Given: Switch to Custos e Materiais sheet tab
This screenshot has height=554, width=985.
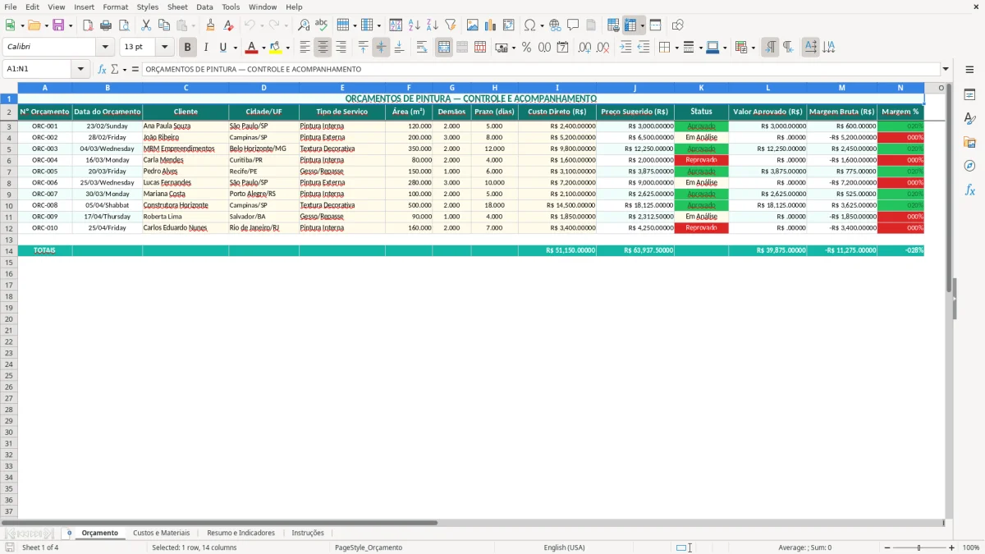Looking at the screenshot, I should pos(161,533).
